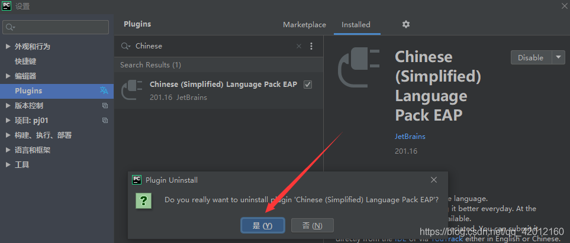Expand the 编辑器 section
The height and width of the screenshot is (243, 570).
pyautogui.click(x=8, y=76)
